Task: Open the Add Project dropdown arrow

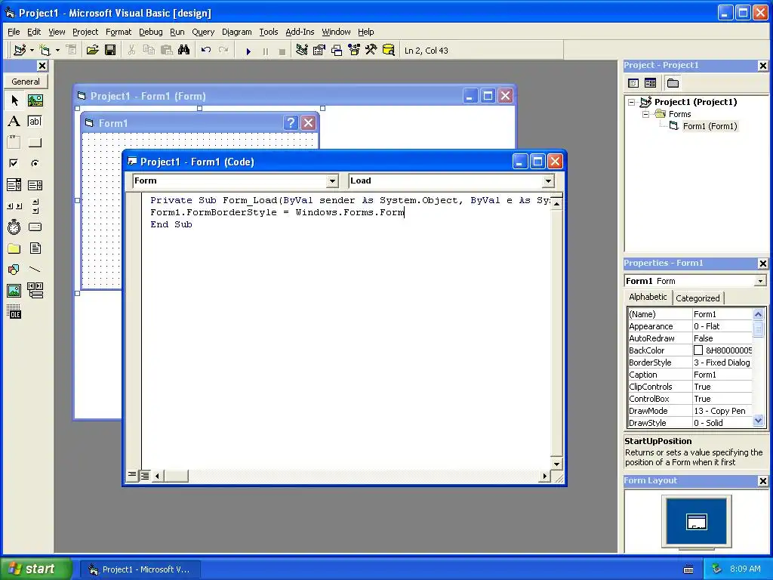Action: 32,51
